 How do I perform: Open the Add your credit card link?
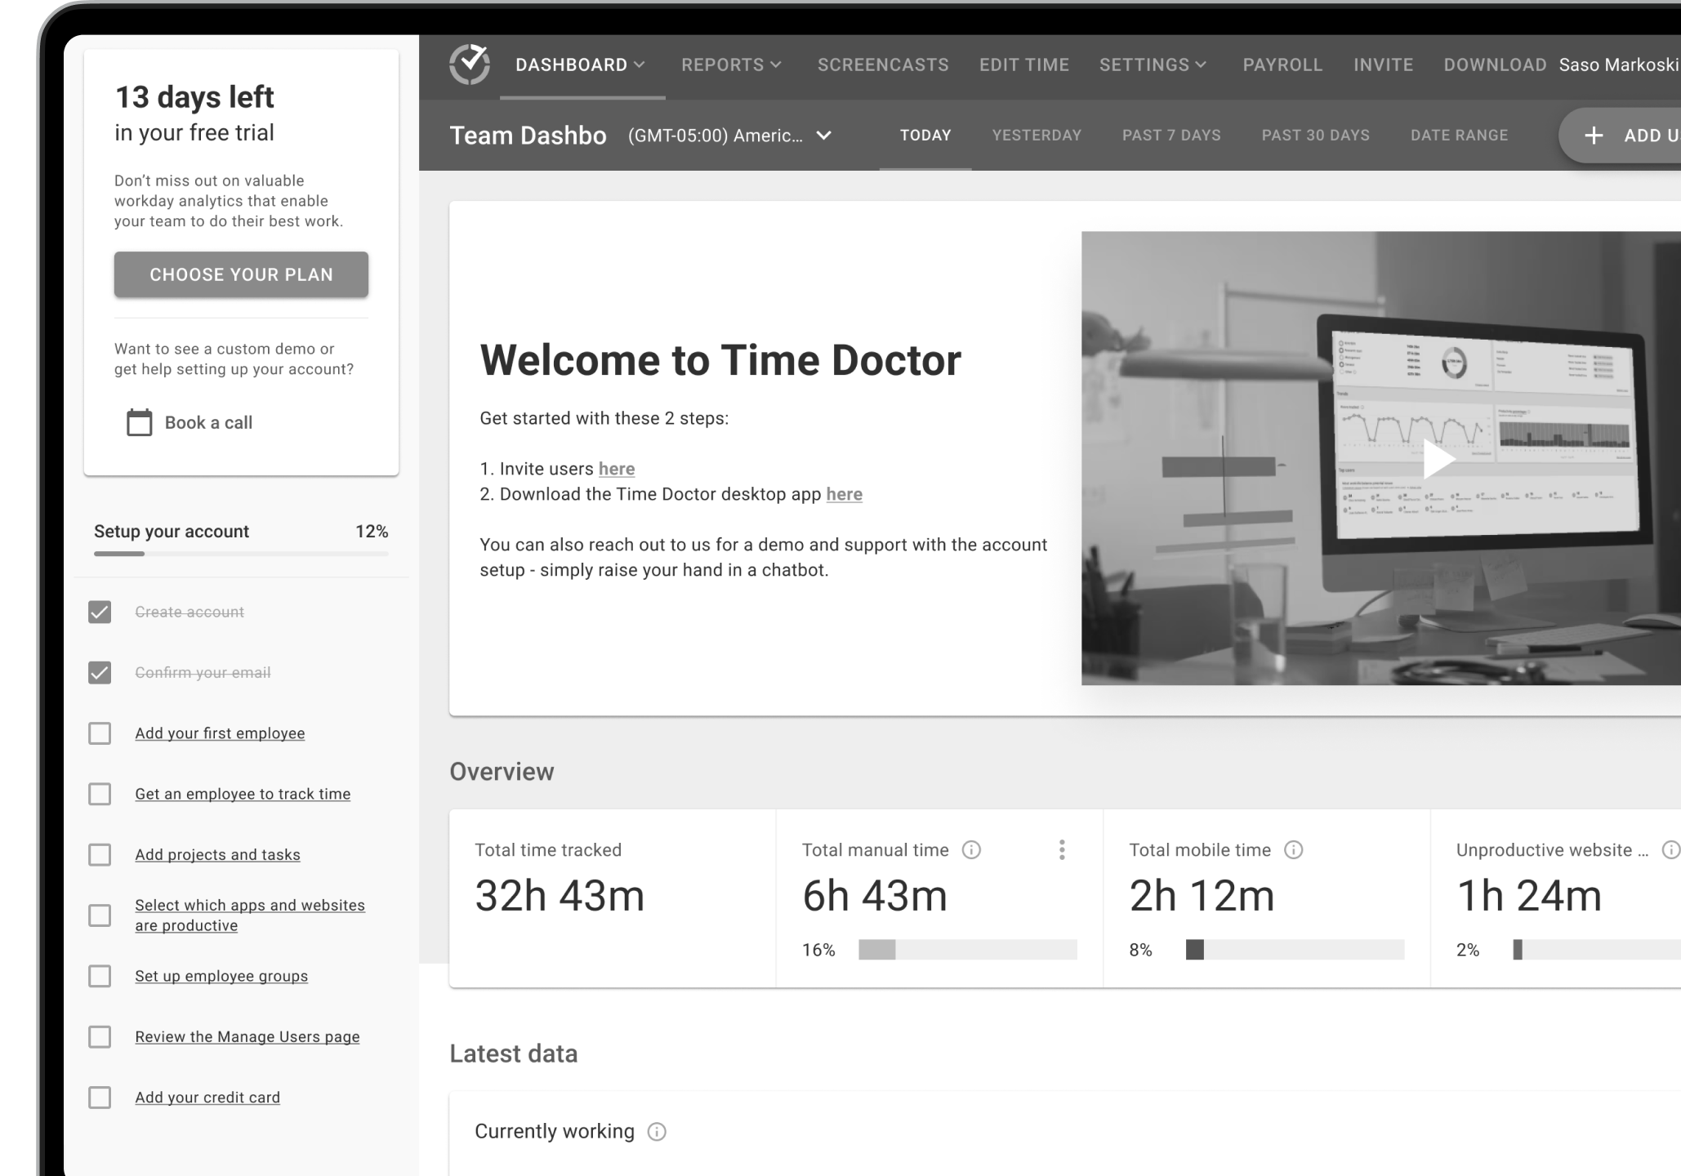[207, 1098]
